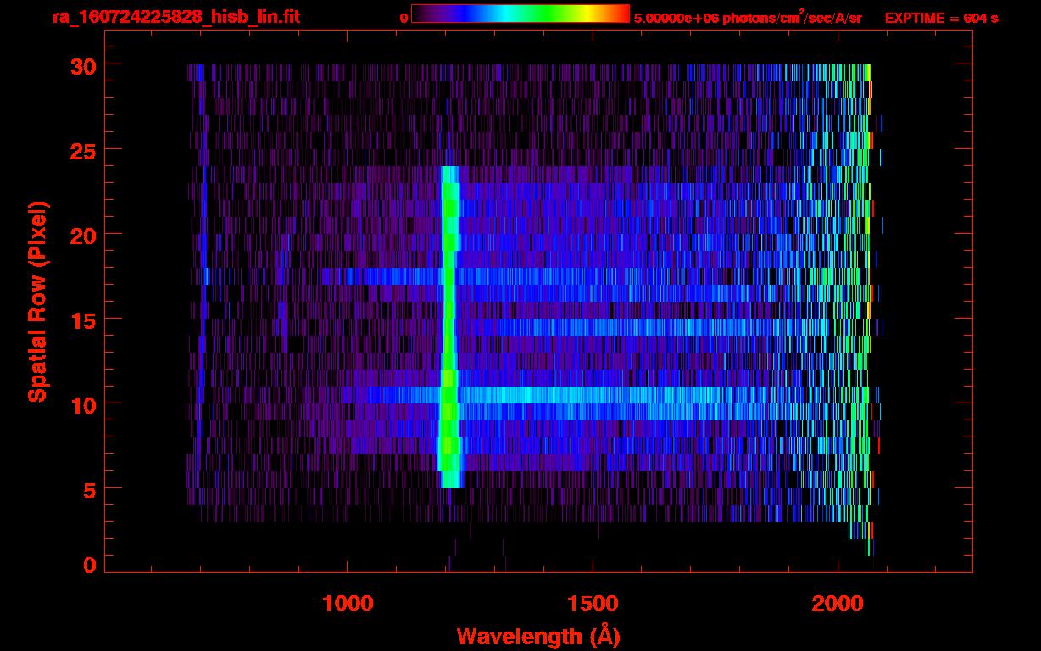Click the 1000 wavelength tick label
1041x651 pixels.
tap(348, 603)
